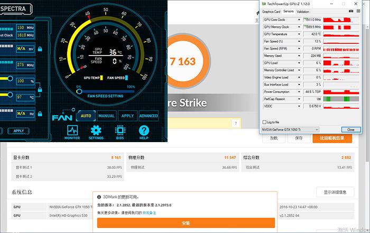370x233 pixels.
Task: Switch to the Graphics Card tab
Action: pyautogui.click(x=271, y=11)
